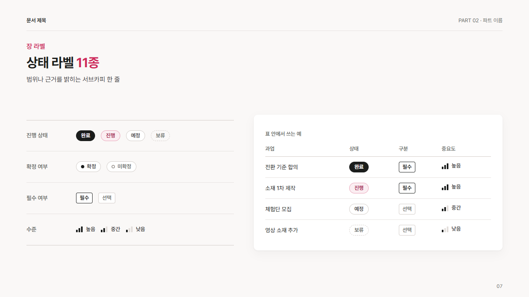Click the PART 02 · 파트 이름 header text

(480, 20)
